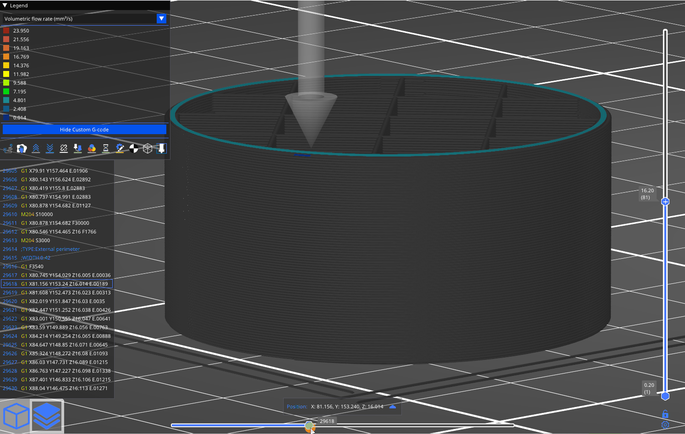The height and width of the screenshot is (434, 685).
Task: Switch to sliced layers preview view
Action: pyautogui.click(x=47, y=416)
